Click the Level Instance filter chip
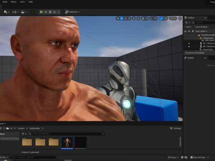This screenshot has height=161, width=215. tap(201, 27)
